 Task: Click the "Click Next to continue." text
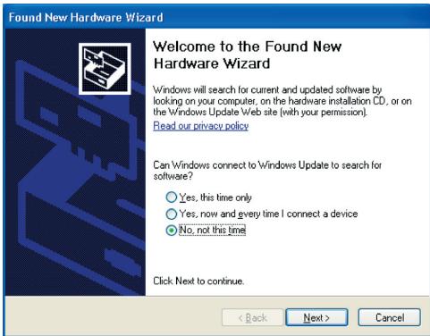pos(198,281)
